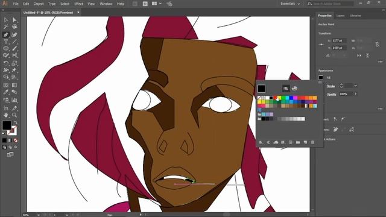The image size is (386, 217).
Task: Select the Scale tool
Action: 14,63
